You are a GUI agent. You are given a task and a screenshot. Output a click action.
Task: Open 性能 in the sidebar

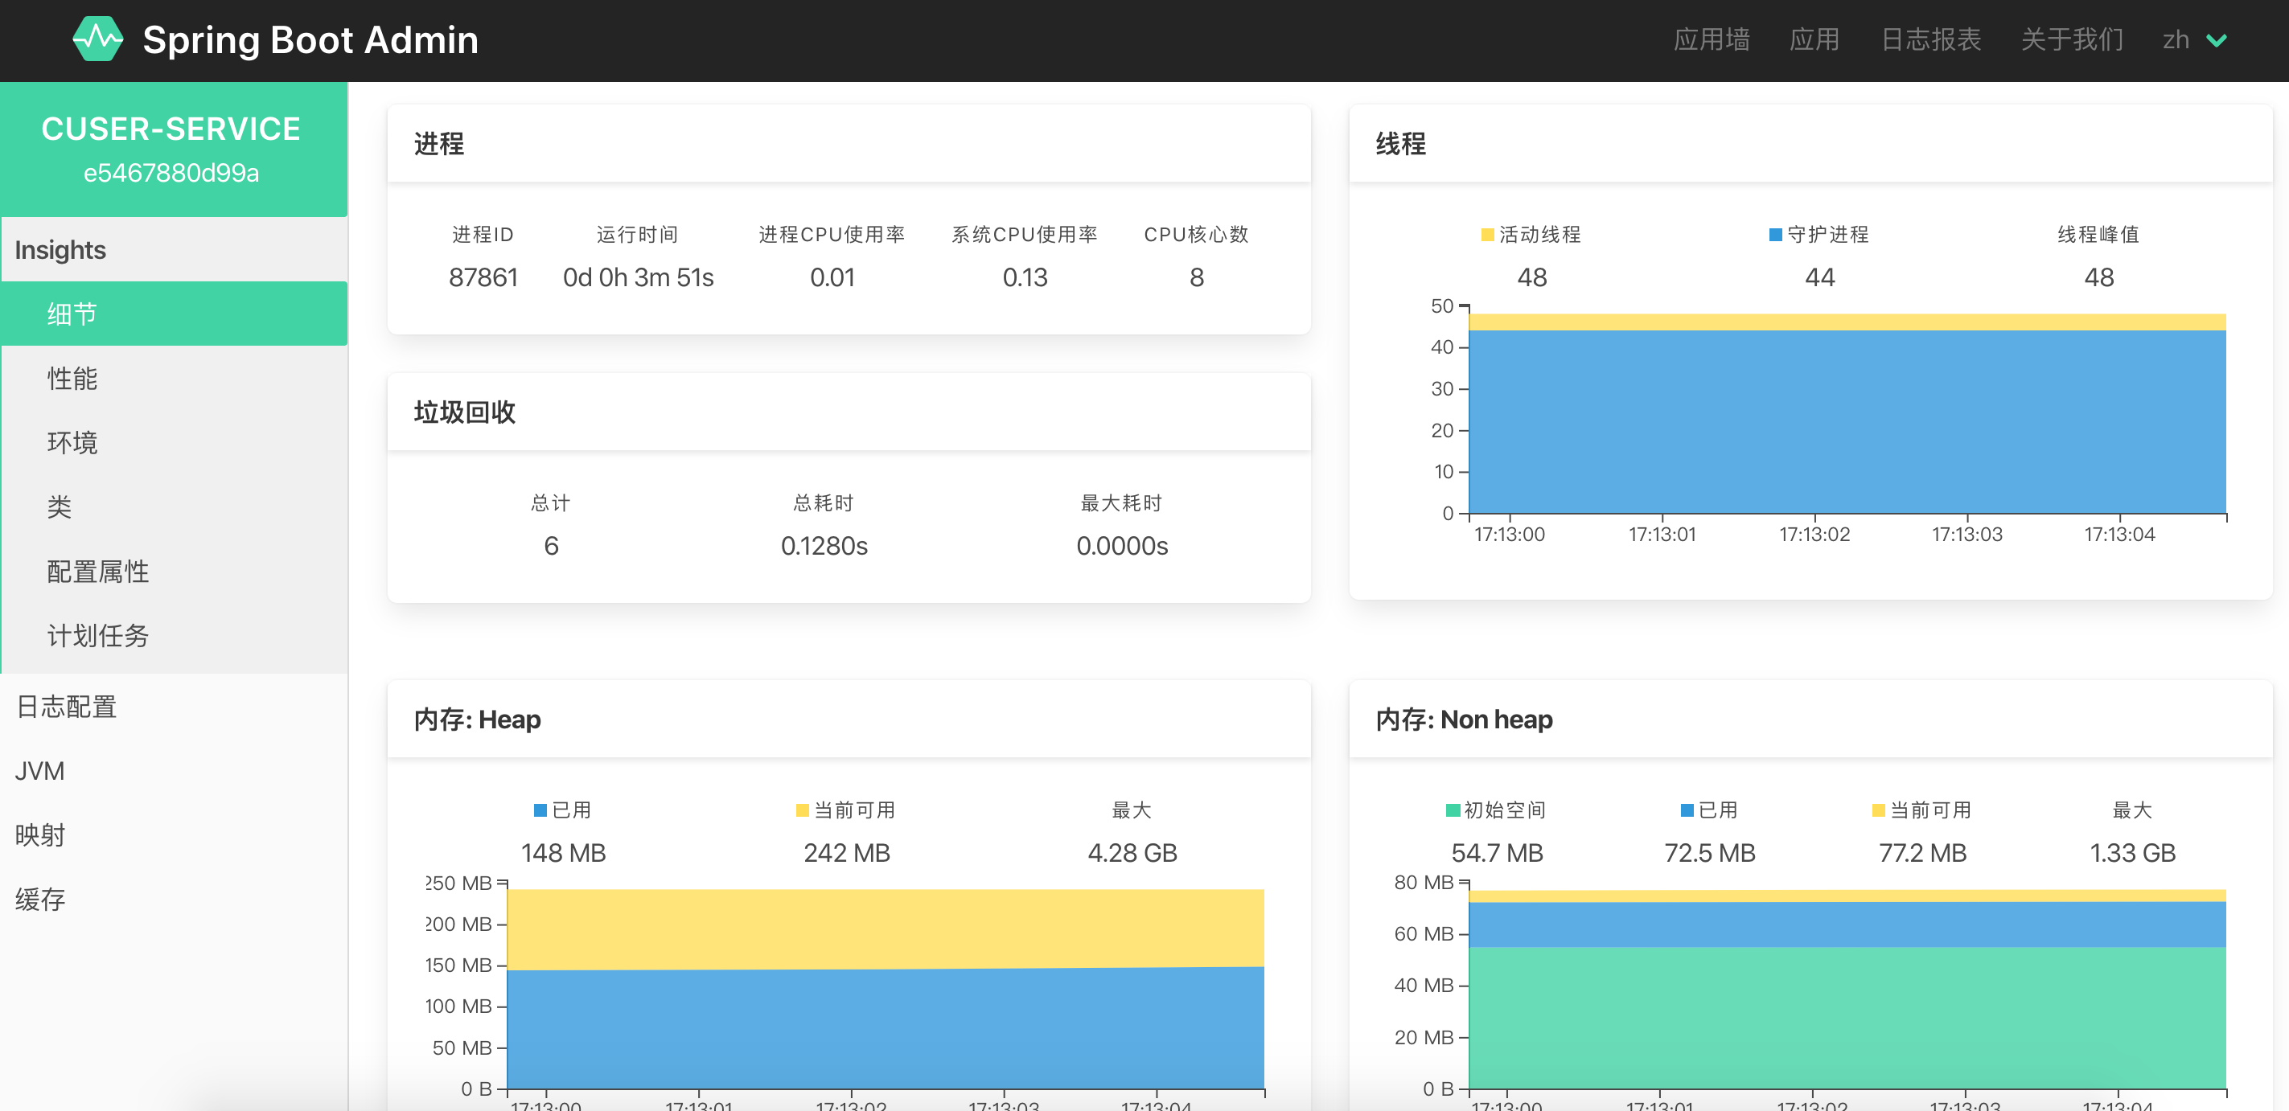[175, 379]
